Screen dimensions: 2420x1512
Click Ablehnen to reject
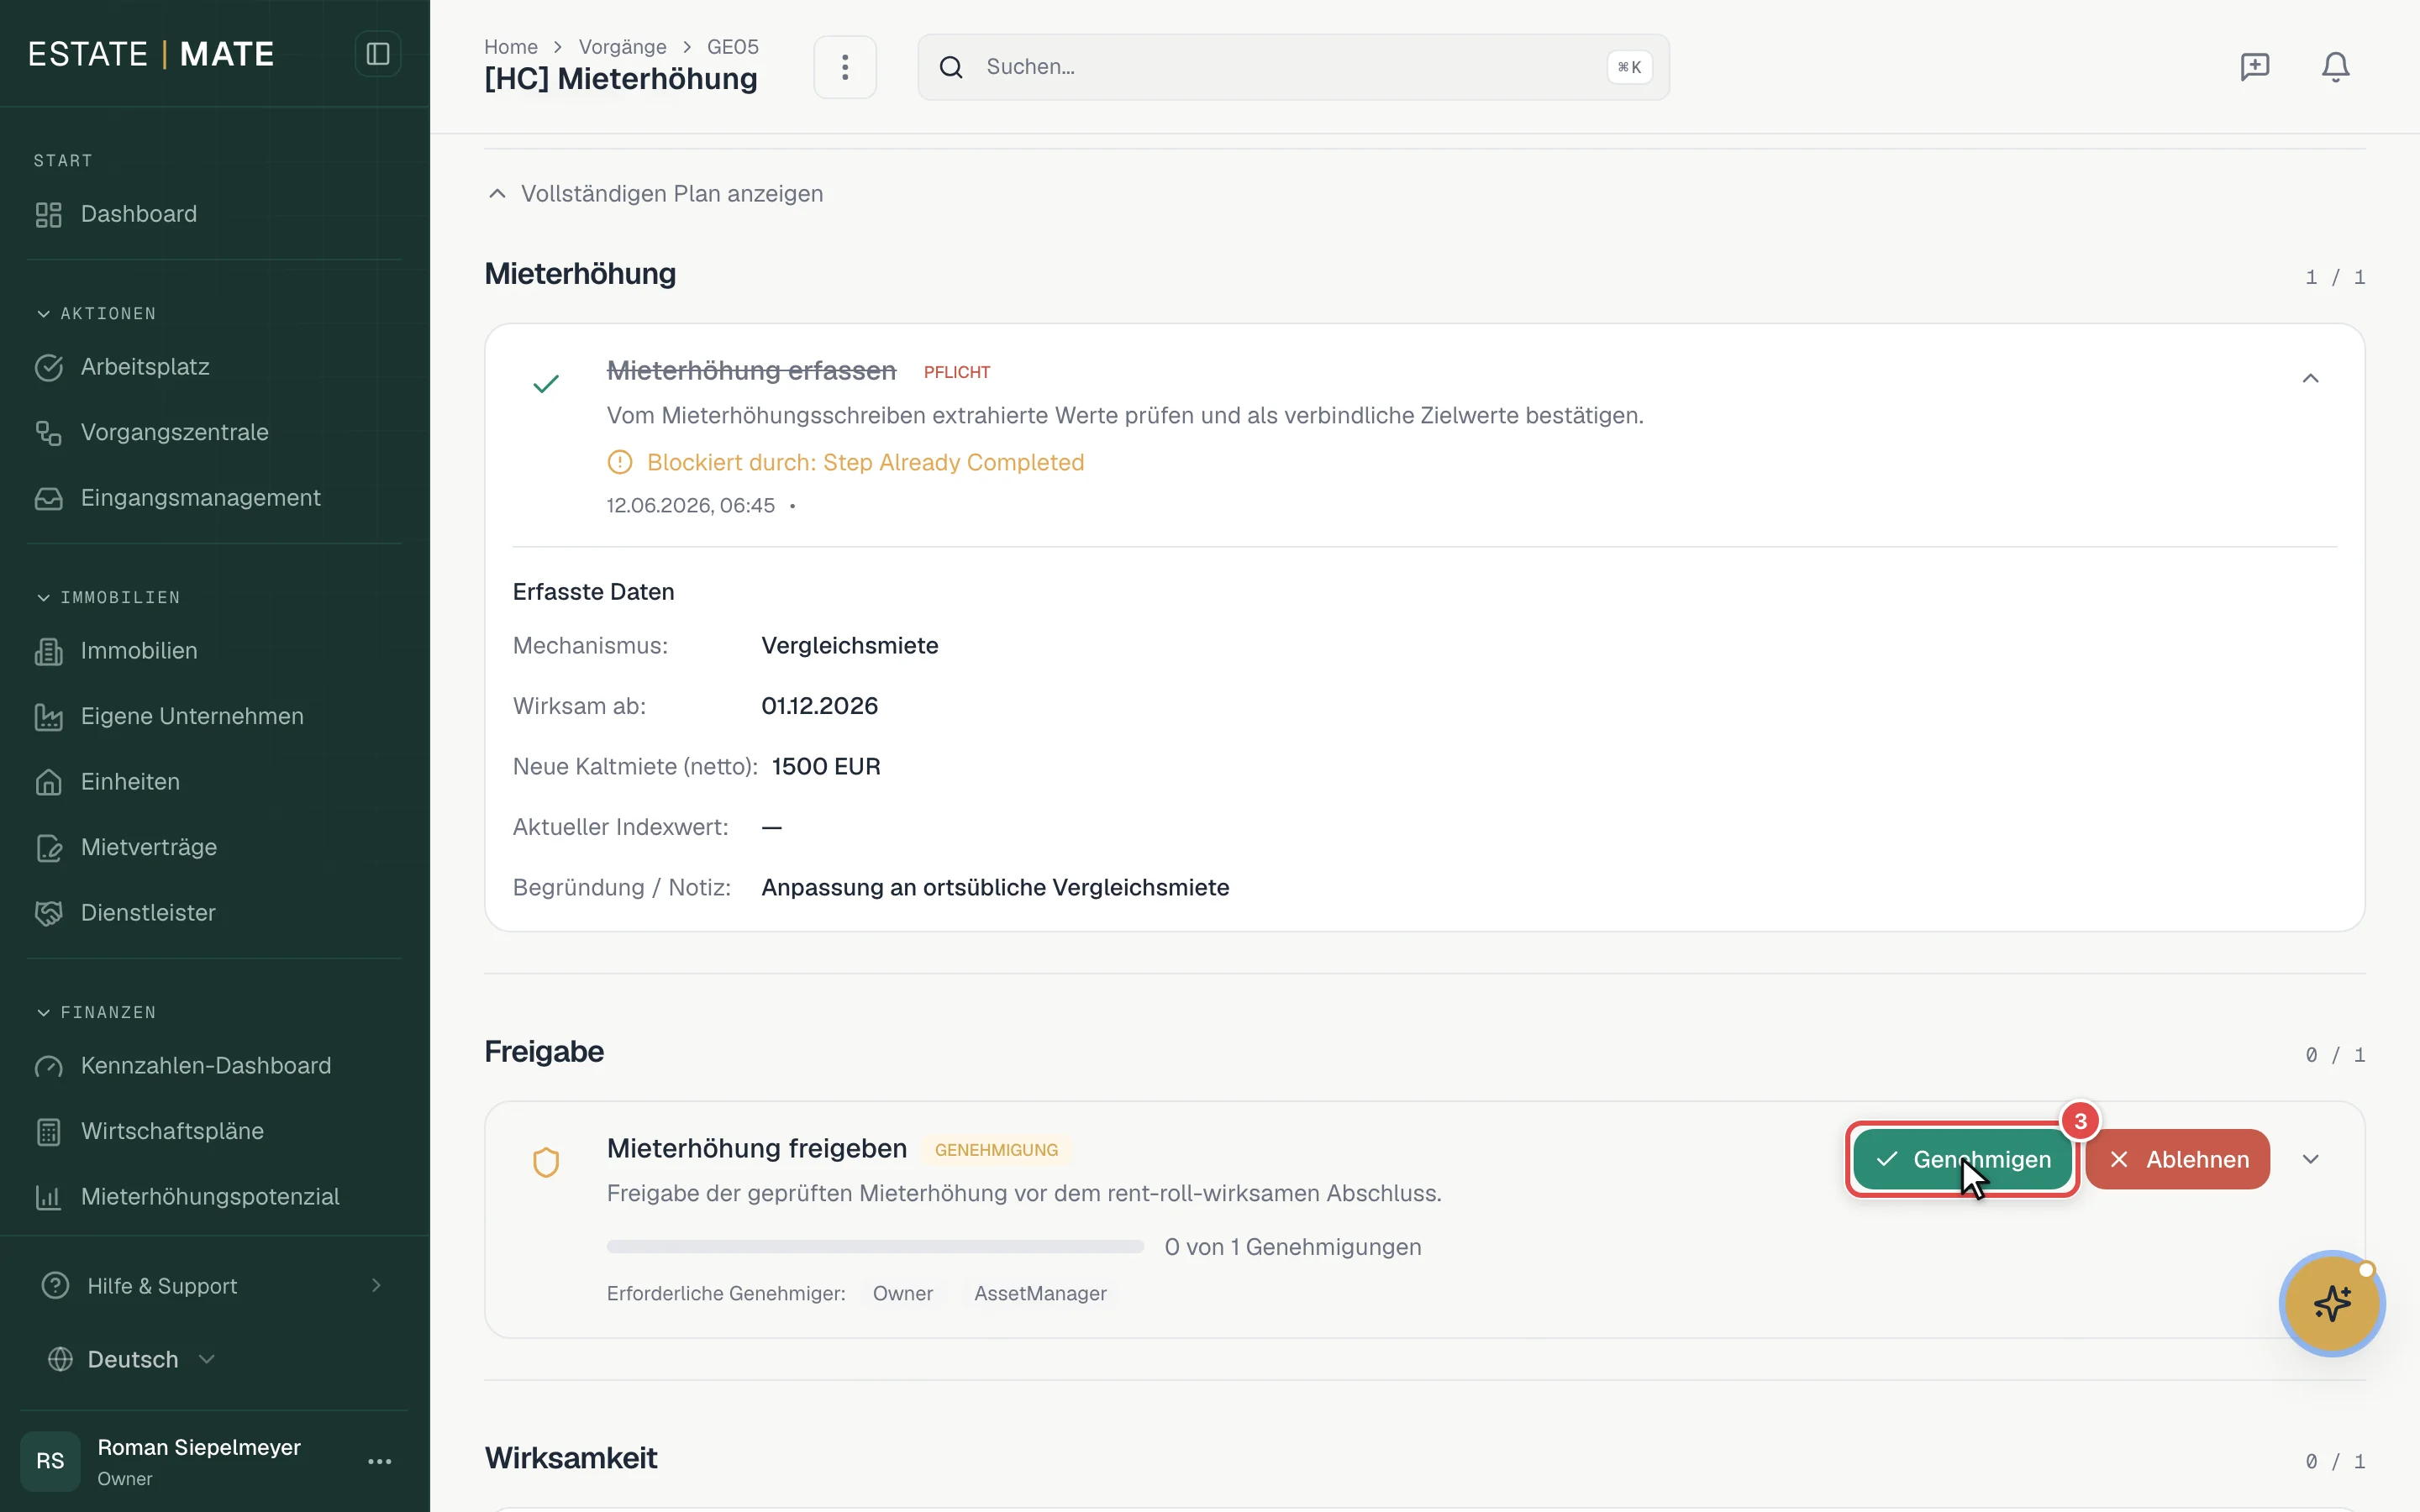[x=2177, y=1159]
